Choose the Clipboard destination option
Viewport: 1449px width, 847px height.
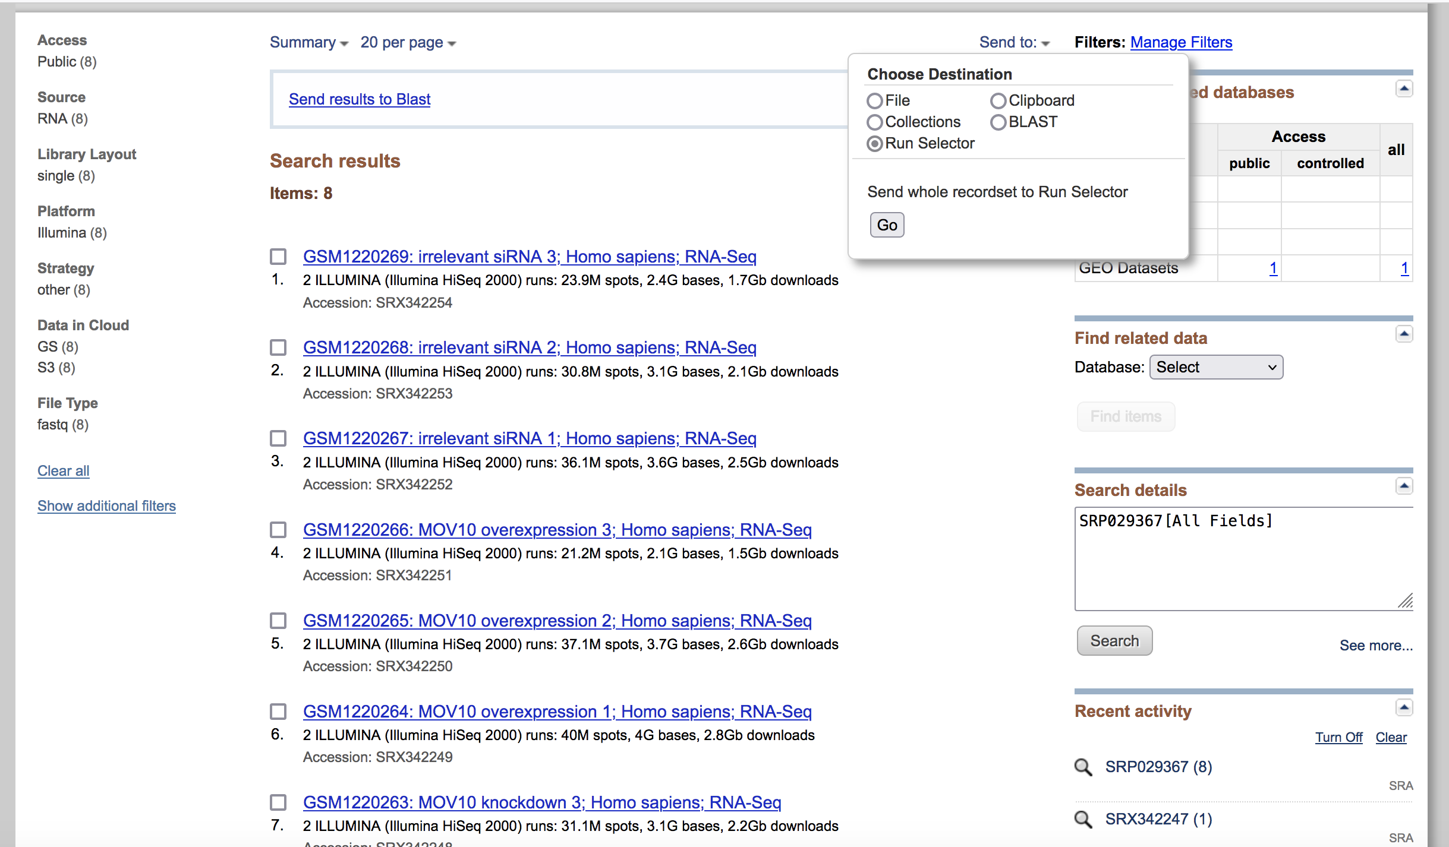(998, 101)
